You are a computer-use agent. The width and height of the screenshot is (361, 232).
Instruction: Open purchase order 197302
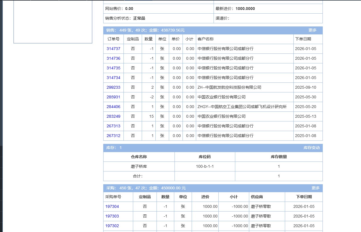(112, 226)
